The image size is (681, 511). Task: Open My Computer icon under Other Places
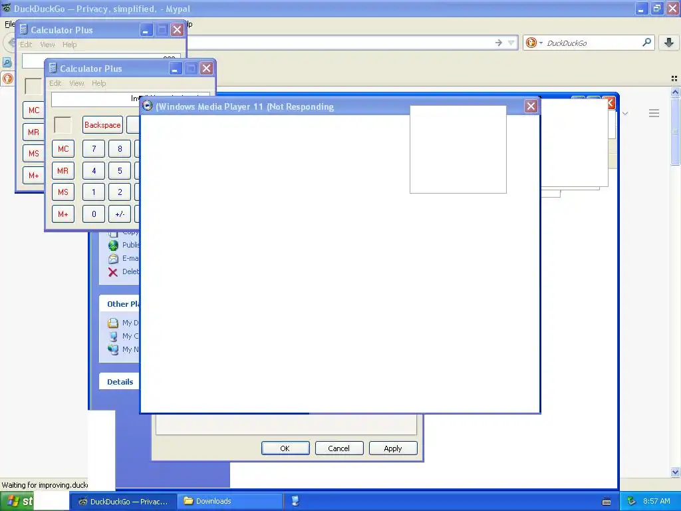(113, 336)
